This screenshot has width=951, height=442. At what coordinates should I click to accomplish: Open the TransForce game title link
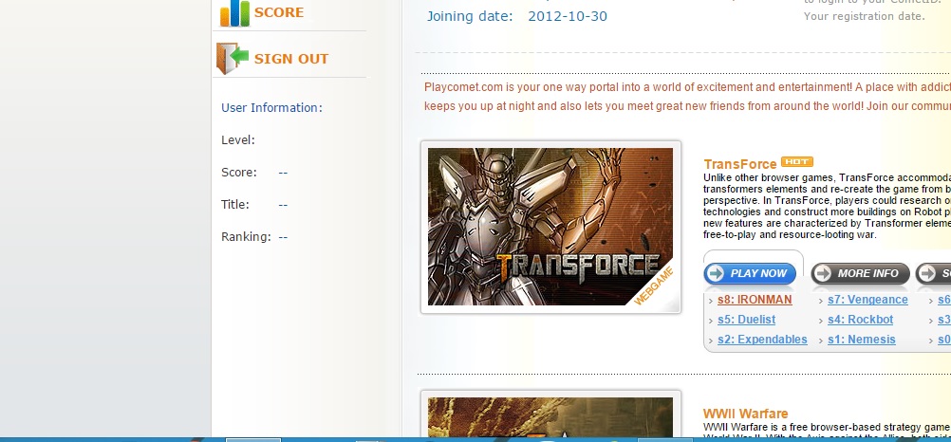click(x=740, y=164)
